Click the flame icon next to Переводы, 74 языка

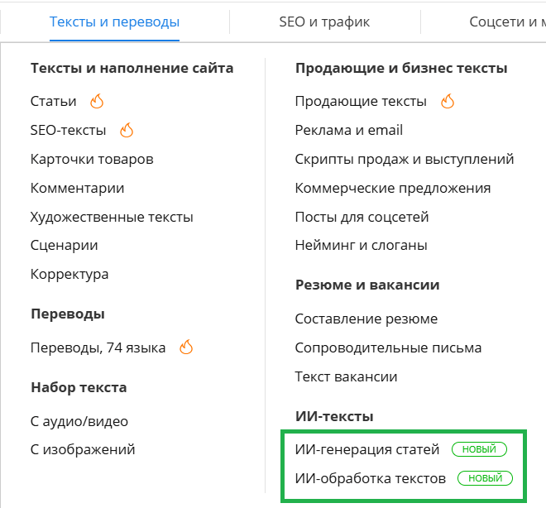186,347
